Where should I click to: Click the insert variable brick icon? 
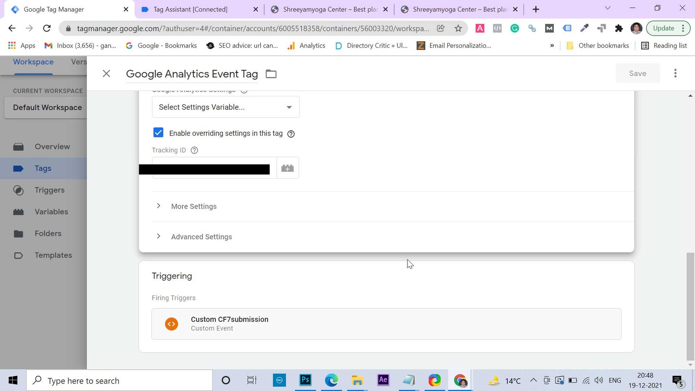tap(288, 168)
